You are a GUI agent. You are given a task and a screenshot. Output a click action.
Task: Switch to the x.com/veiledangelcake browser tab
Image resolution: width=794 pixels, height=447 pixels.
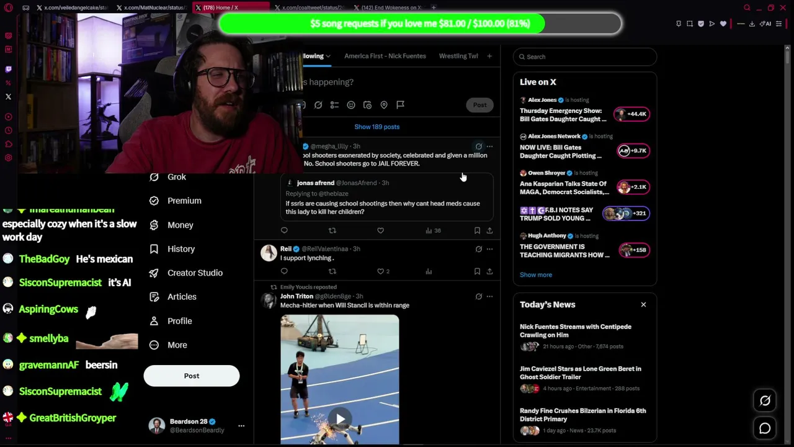(73, 7)
